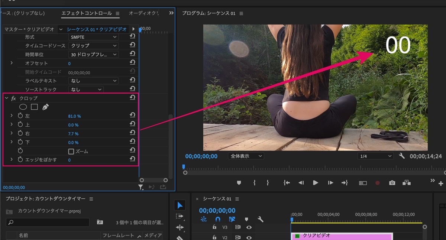
Task: Select the ellipse mask tool under クロップ
Action: [23, 107]
